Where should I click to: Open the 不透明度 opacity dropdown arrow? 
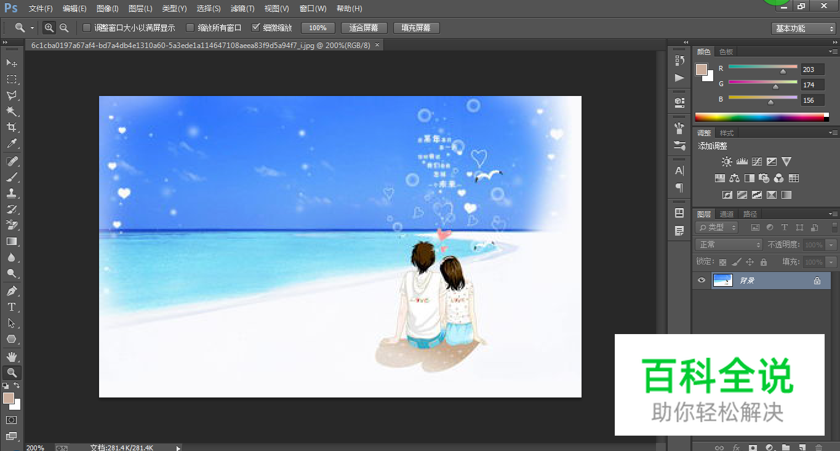tap(832, 245)
